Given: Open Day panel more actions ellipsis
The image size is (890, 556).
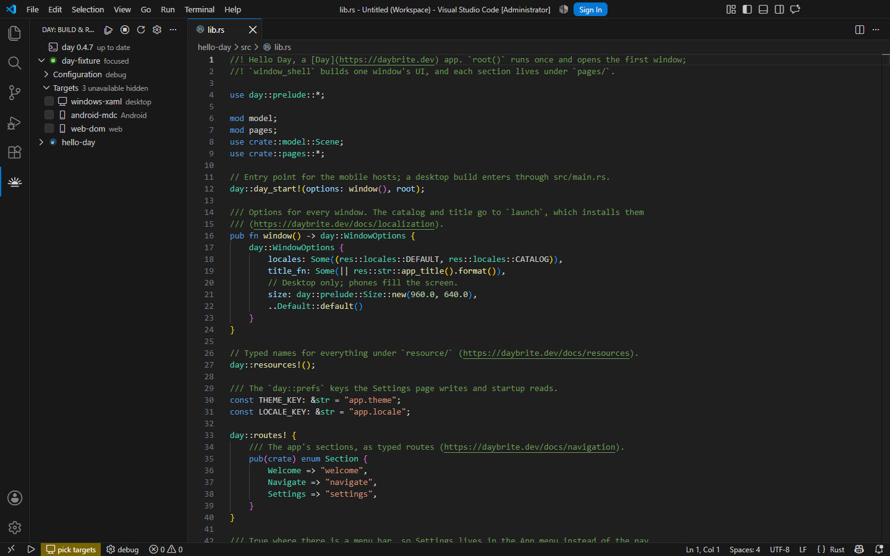Looking at the screenshot, I should [x=173, y=30].
